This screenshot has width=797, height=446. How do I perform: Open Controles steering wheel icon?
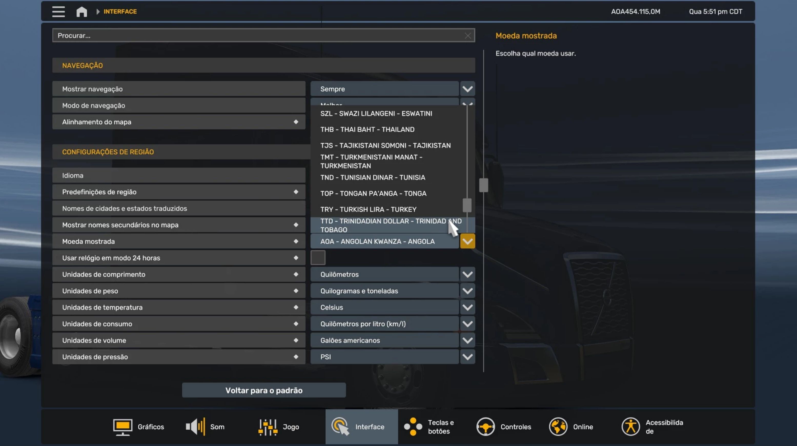coord(485,427)
